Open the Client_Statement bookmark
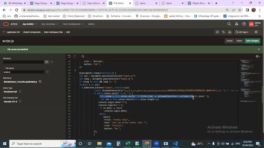This screenshot has height=148, width=264. (74, 16)
